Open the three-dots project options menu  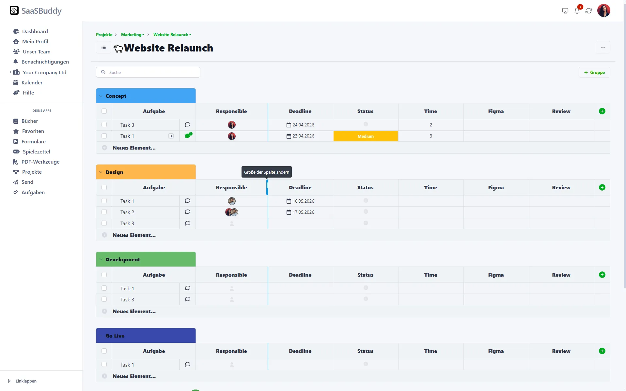(x=603, y=48)
